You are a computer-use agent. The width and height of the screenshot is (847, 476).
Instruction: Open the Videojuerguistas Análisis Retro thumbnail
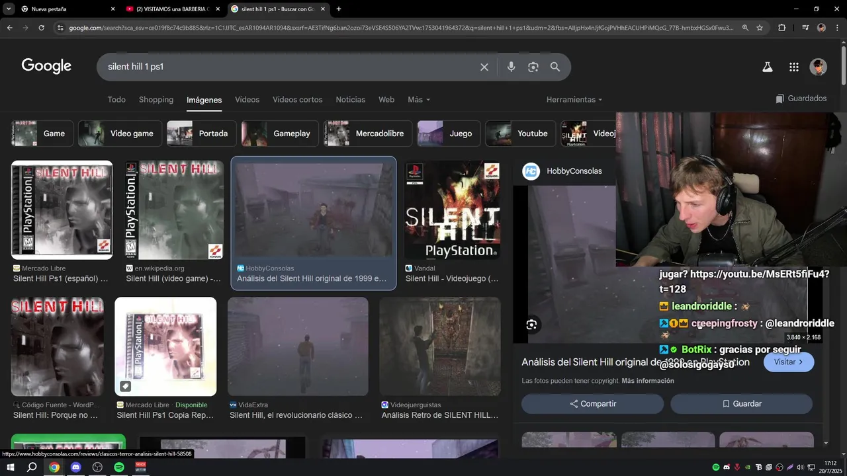pyautogui.click(x=440, y=346)
